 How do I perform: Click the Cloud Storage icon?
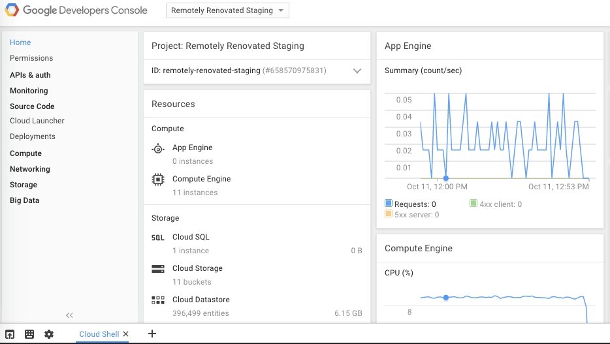tap(158, 268)
